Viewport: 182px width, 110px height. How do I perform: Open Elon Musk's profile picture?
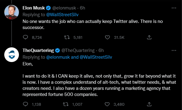click(x=12, y=12)
